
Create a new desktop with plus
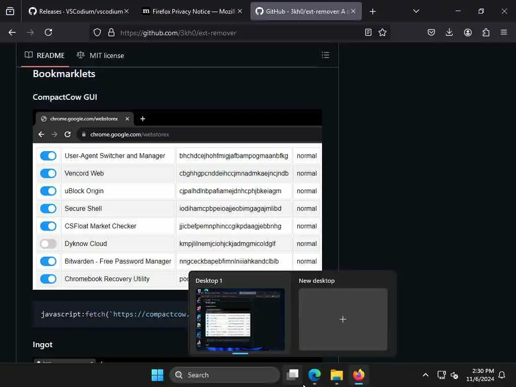343,319
